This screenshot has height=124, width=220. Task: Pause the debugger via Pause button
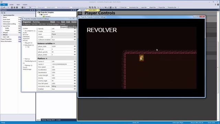pyautogui.click(x=53, y=22)
